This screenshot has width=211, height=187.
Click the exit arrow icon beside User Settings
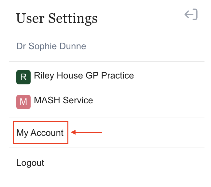tap(191, 15)
